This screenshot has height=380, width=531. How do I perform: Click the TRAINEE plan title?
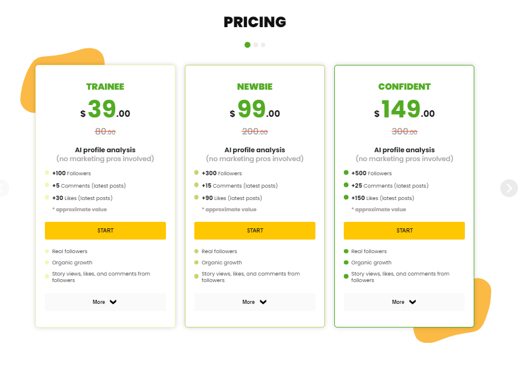105,87
